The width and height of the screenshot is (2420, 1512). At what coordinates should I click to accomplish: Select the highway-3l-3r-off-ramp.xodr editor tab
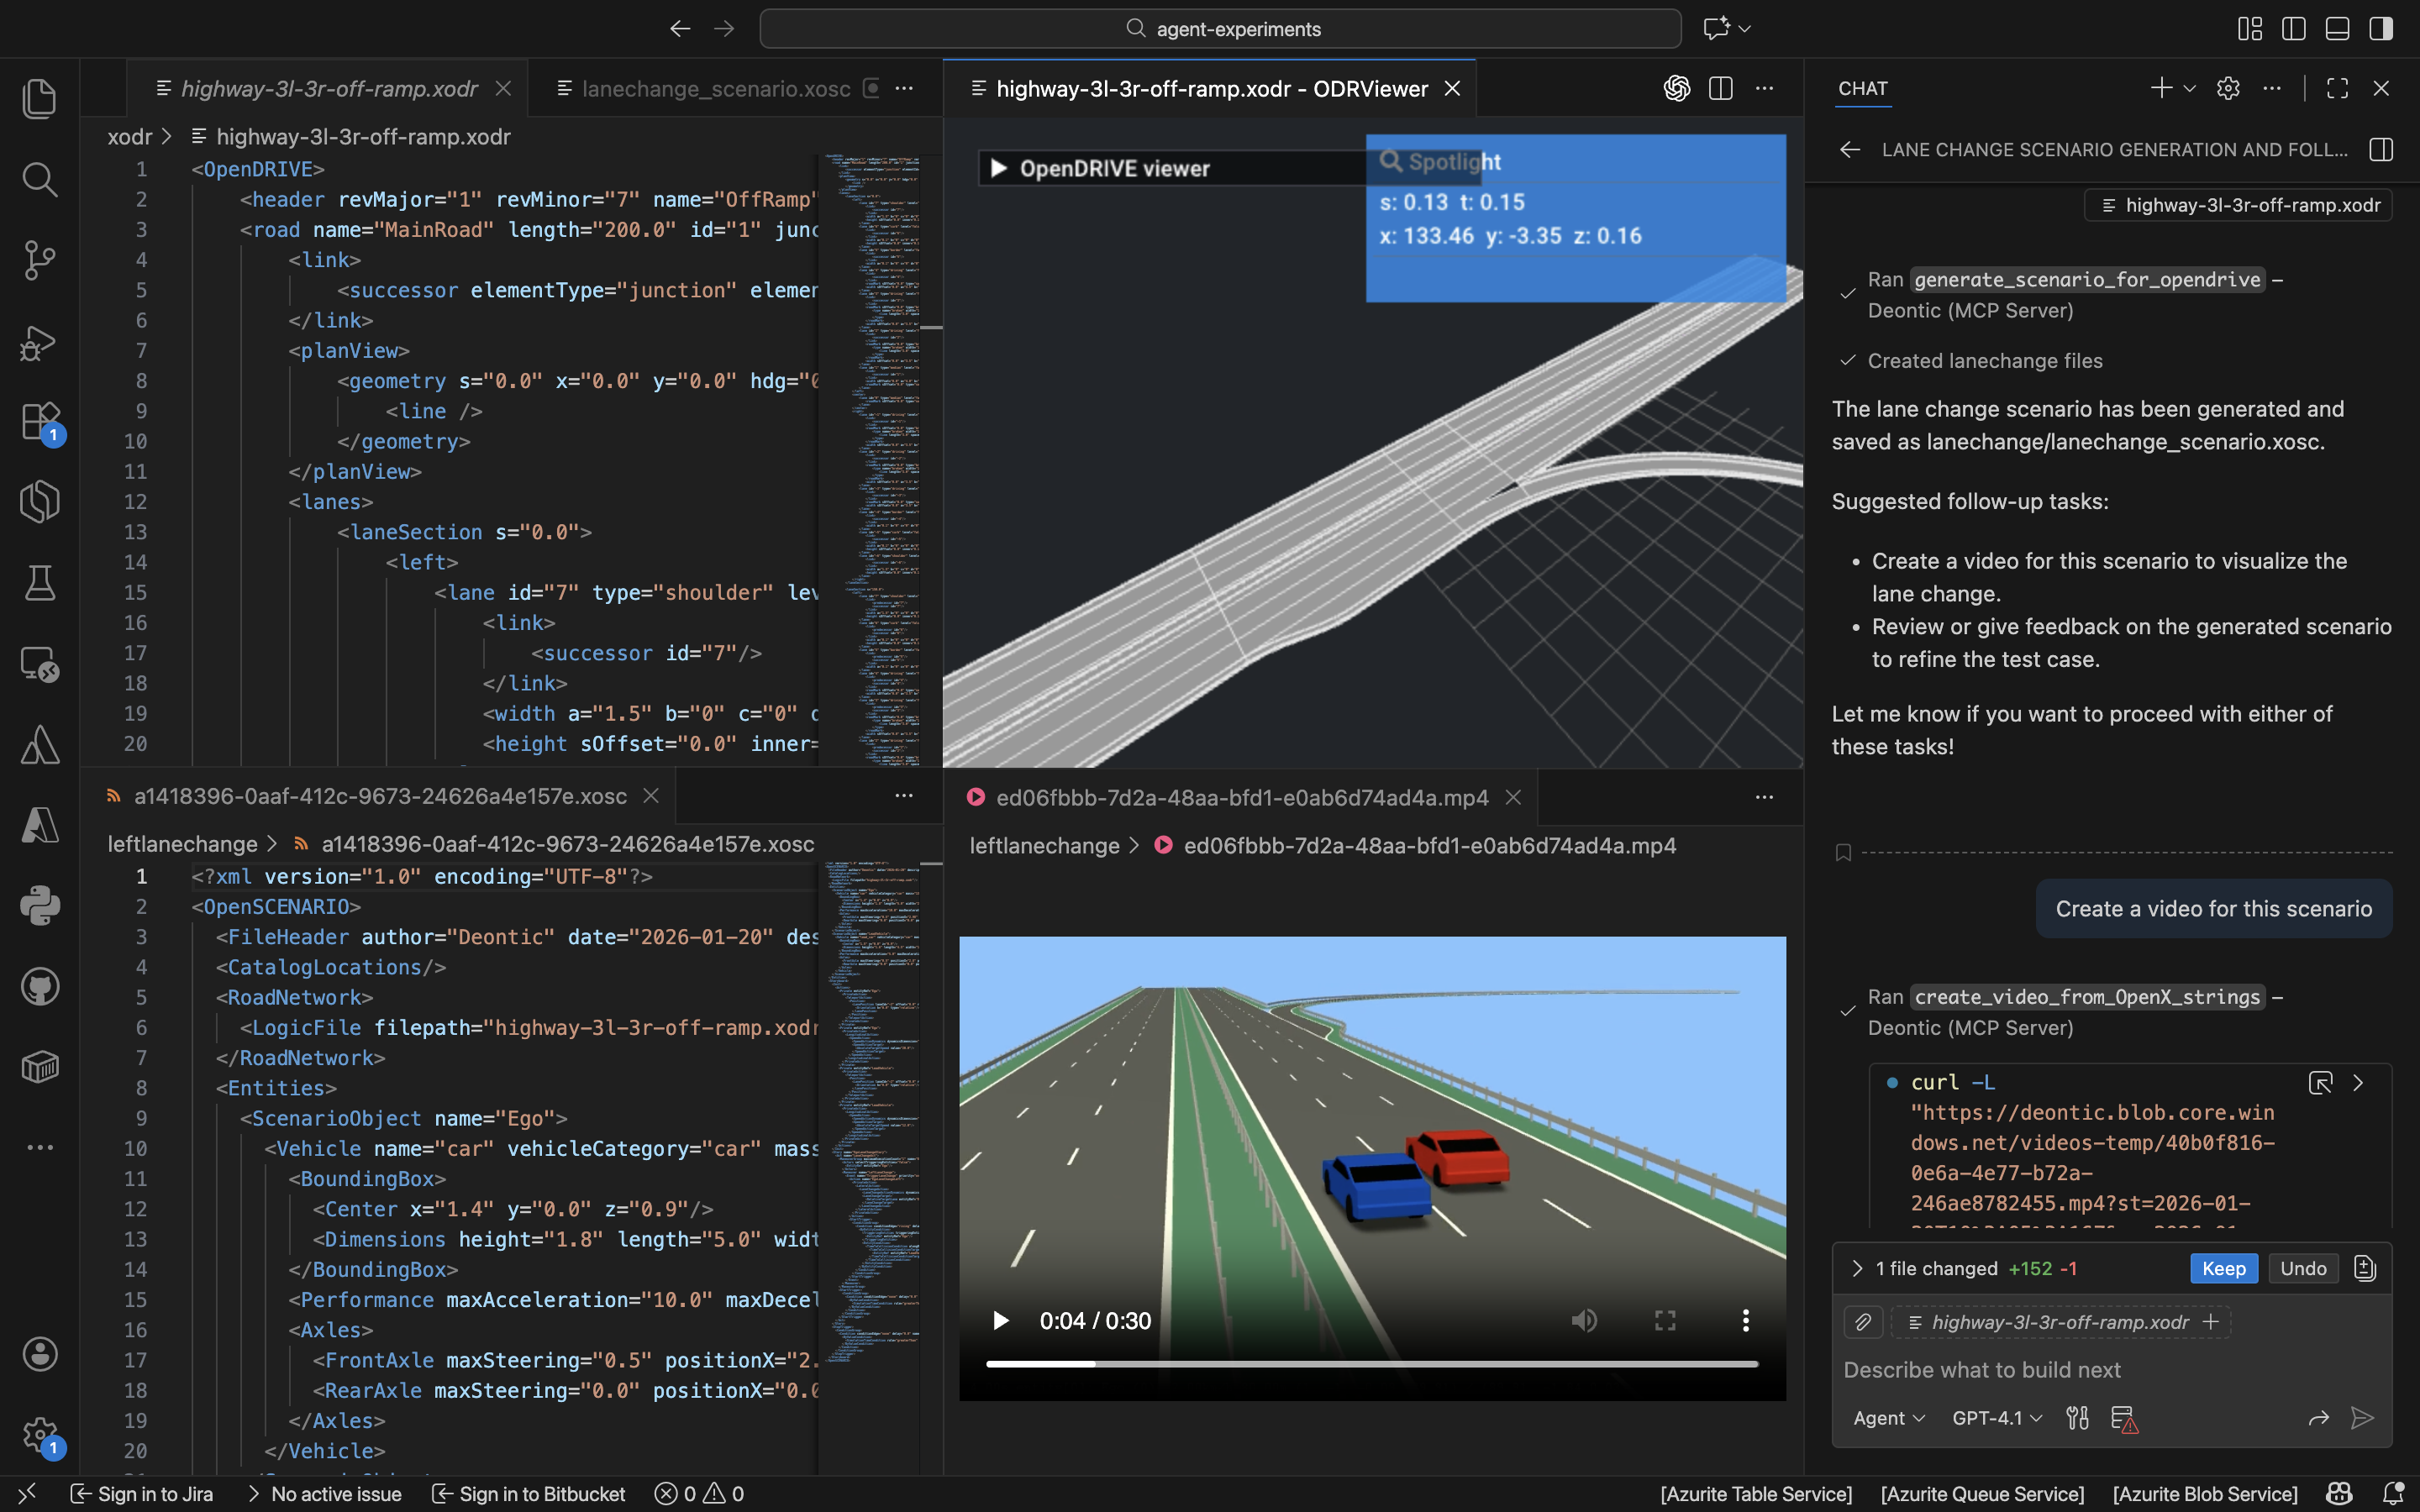pos(329,89)
